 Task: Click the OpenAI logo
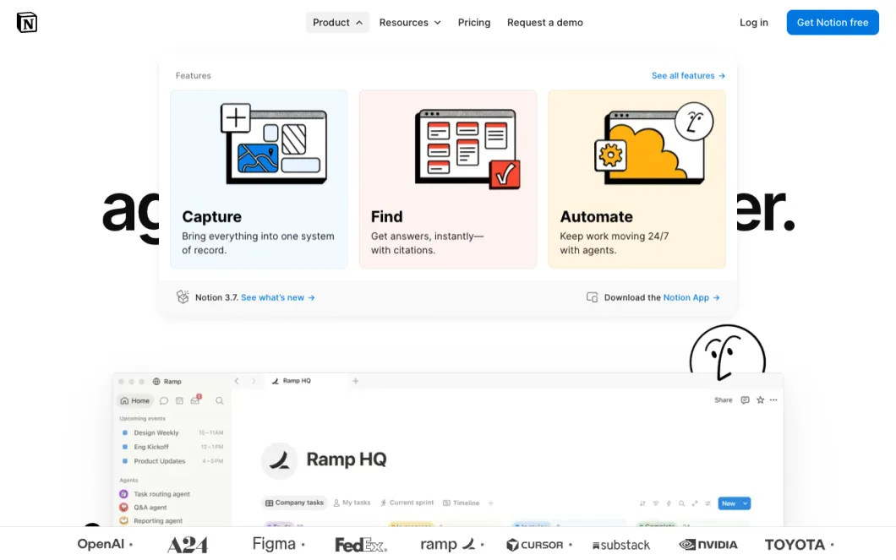click(x=101, y=544)
